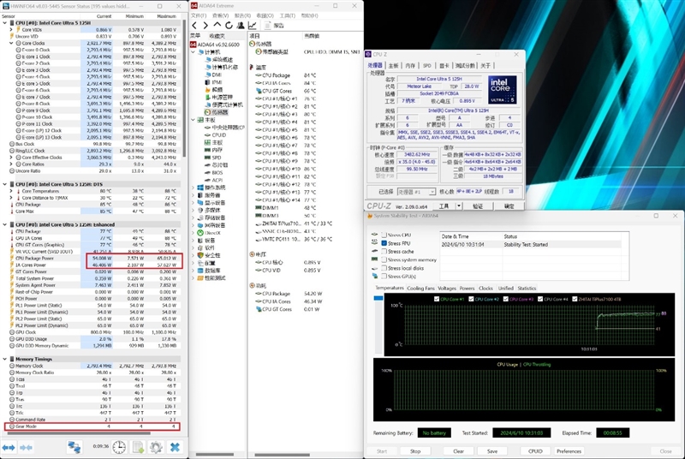Expand Core Ratios row in HWiNFO

[x=11, y=164]
